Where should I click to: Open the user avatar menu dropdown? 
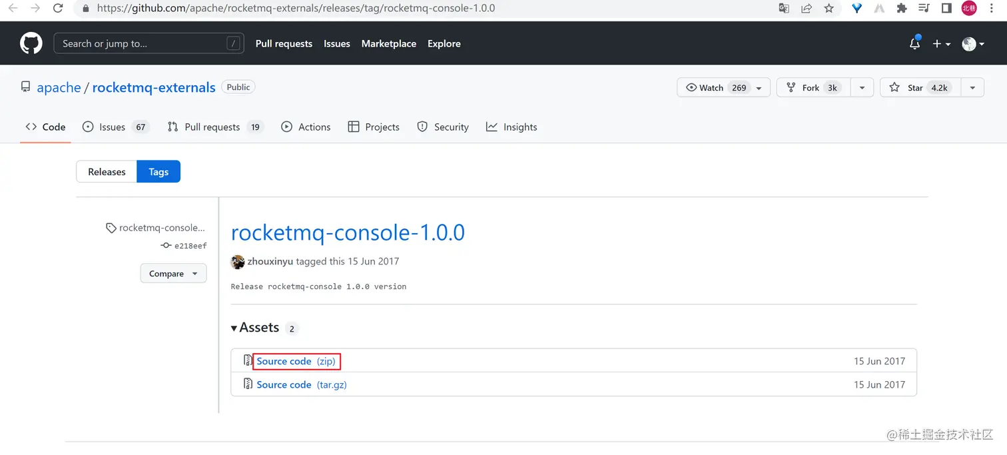click(973, 43)
